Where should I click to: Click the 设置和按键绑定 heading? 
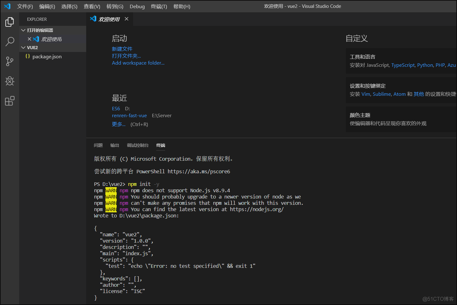[368, 86]
